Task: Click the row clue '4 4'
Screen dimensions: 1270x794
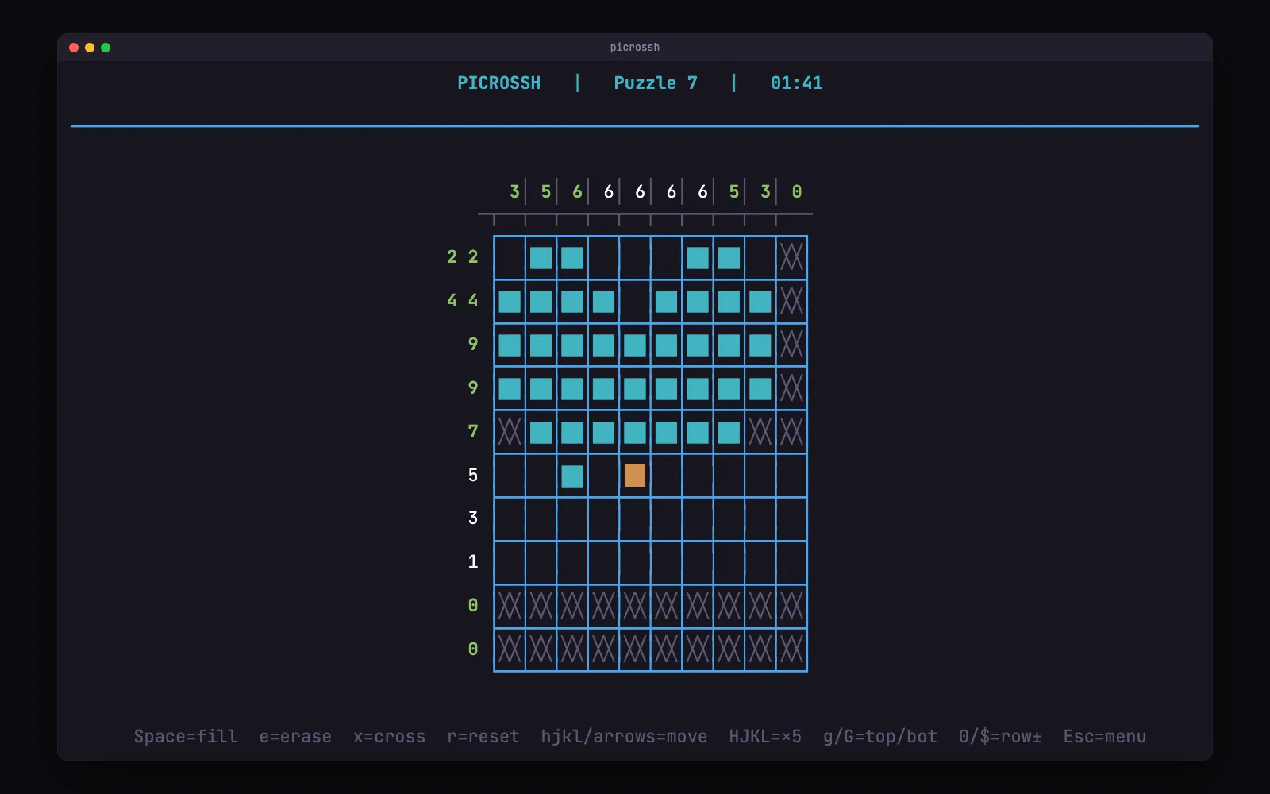Action: click(x=463, y=301)
